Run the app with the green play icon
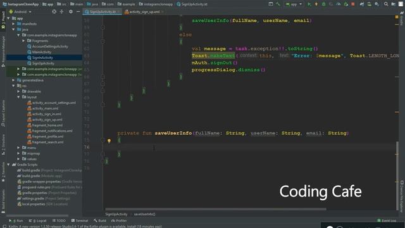Viewport: 405px width, 228px height. pyautogui.click(x=309, y=4)
